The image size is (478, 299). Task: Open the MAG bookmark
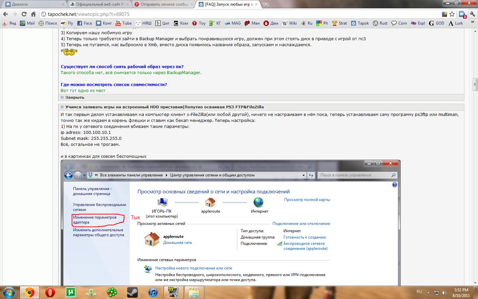click(233, 23)
